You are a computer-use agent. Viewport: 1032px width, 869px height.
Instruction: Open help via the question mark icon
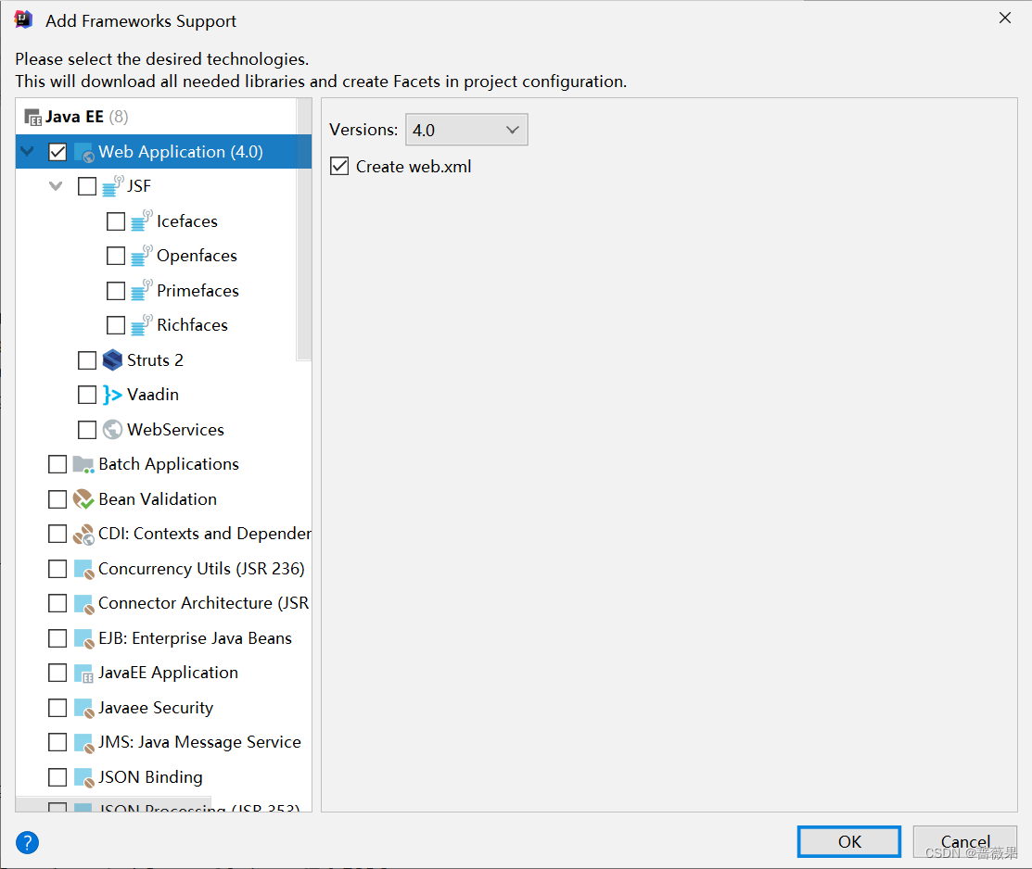[x=28, y=842]
